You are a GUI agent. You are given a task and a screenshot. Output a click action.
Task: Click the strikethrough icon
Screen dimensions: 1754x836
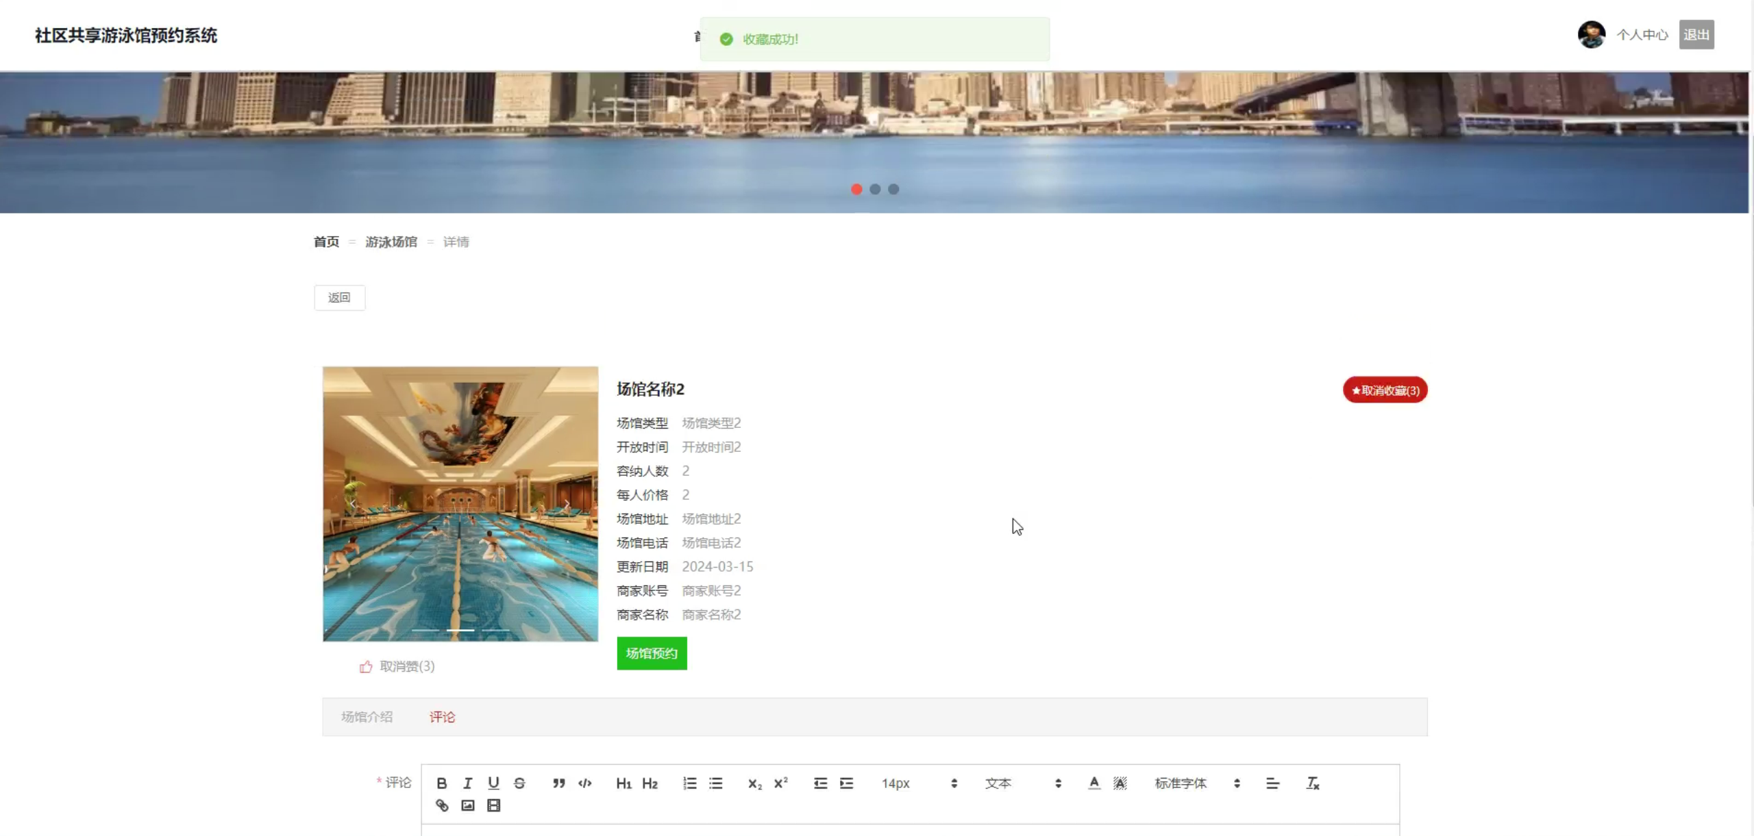(x=519, y=783)
